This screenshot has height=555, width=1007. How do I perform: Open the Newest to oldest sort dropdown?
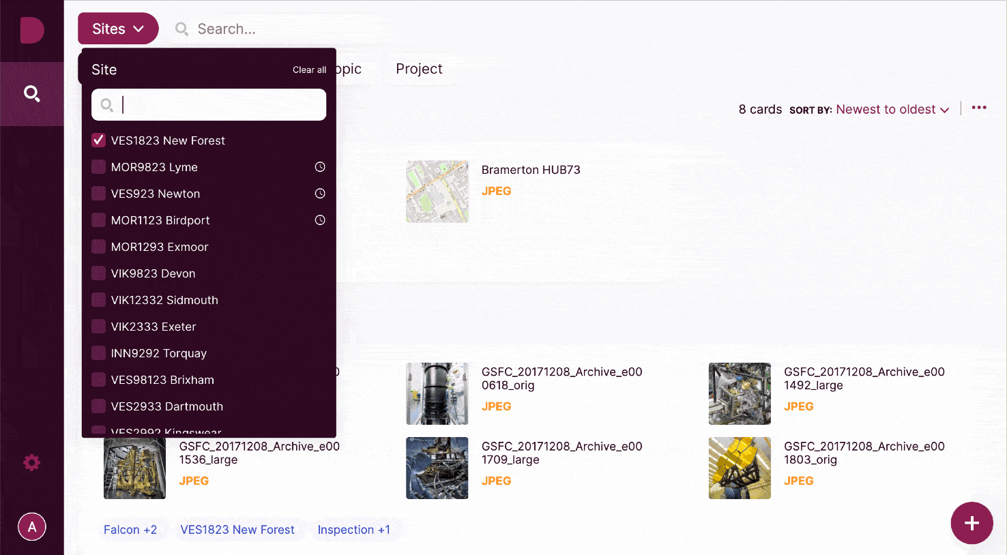(x=892, y=110)
